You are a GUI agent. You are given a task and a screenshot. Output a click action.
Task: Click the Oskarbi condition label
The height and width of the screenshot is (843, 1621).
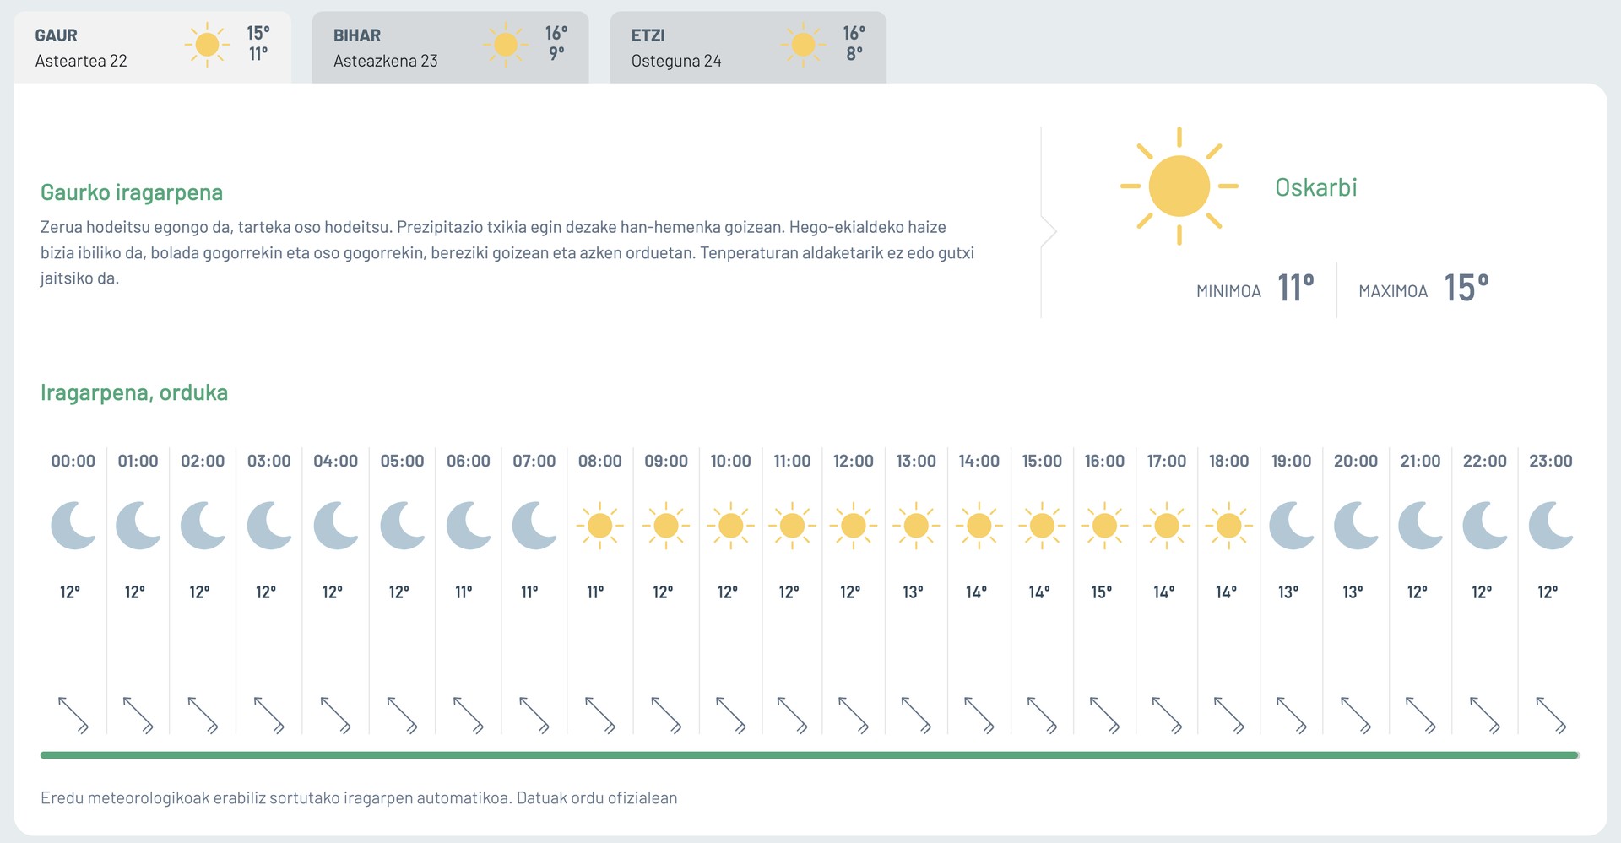click(1316, 187)
